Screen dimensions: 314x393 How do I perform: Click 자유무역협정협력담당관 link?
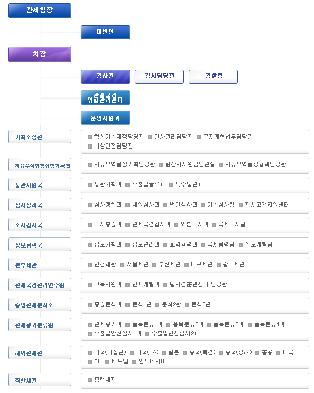256,164
